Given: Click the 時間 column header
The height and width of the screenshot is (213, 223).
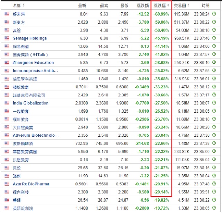Looking at the screenshot, I should click(x=206, y=6).
